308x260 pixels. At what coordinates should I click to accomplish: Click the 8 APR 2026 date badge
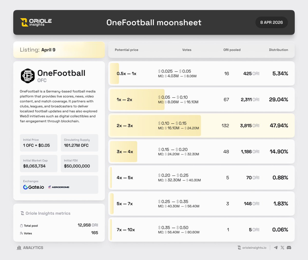[x=272, y=23]
